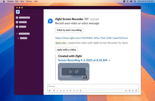Click the Zight Screen Recorder avatar
This screenshot has width=155, height=101.
(x=50, y=21)
